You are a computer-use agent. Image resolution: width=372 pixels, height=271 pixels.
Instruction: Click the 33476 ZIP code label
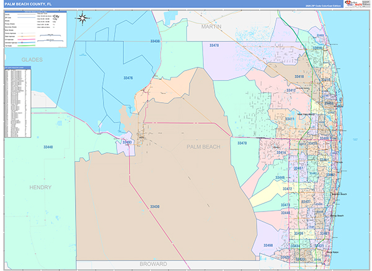click(x=128, y=78)
